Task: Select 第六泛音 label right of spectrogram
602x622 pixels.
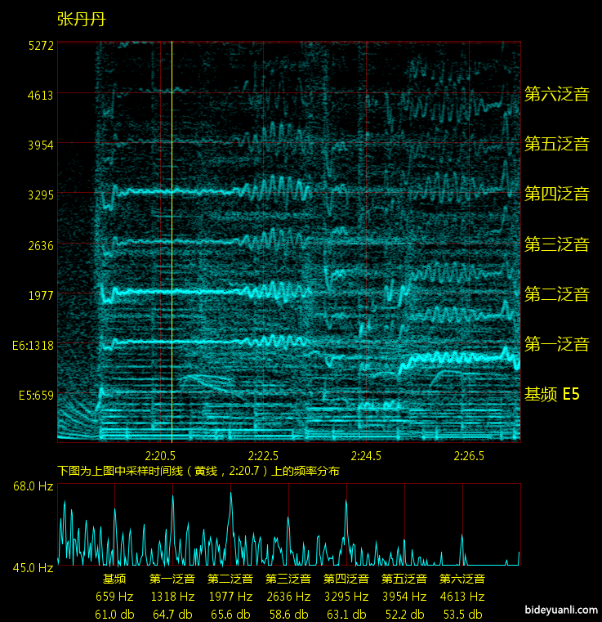Action: click(x=556, y=94)
